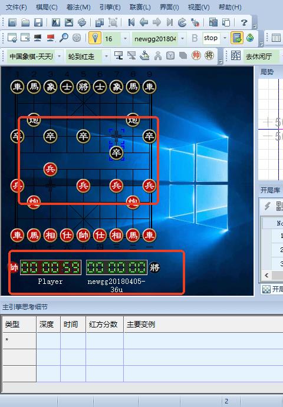Viewport: 283px width, 407px height.
Task: Click the magnifier search icon
Action: click(64, 38)
